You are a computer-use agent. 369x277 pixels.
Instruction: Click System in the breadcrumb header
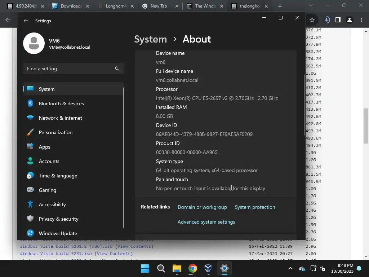tap(150, 39)
